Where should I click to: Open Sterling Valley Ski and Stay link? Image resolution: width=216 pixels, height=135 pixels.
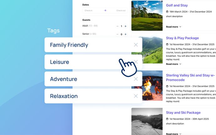pyautogui.click(x=190, y=77)
